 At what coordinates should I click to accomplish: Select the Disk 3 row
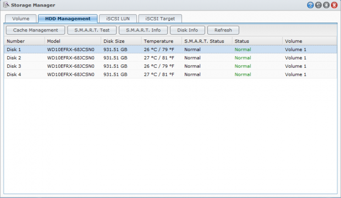[x=170, y=66]
